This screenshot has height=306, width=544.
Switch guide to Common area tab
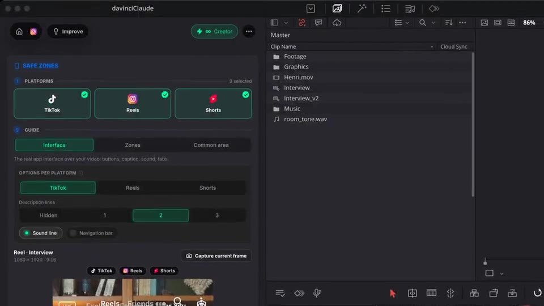coord(211,145)
